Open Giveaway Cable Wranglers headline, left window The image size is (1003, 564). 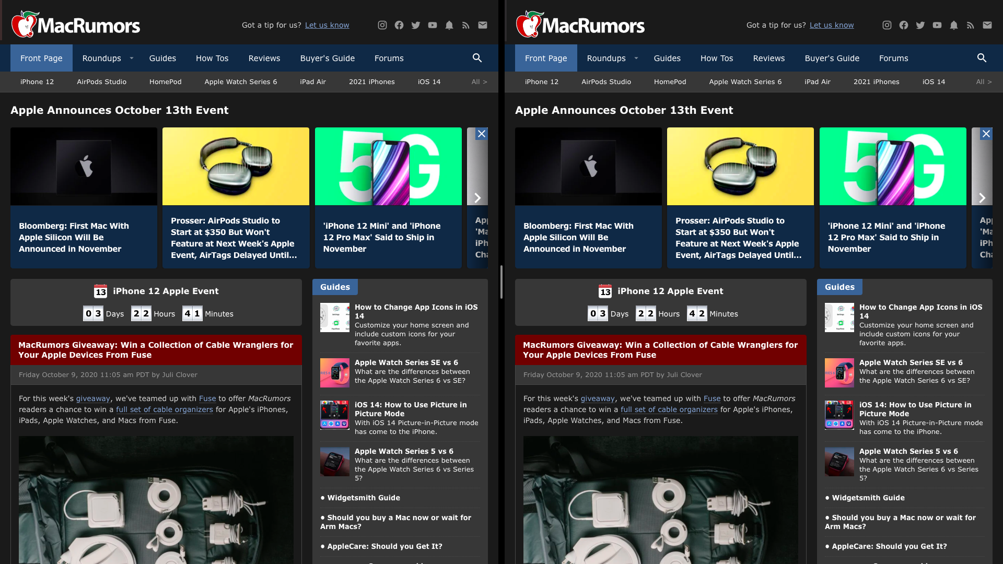coord(156,350)
